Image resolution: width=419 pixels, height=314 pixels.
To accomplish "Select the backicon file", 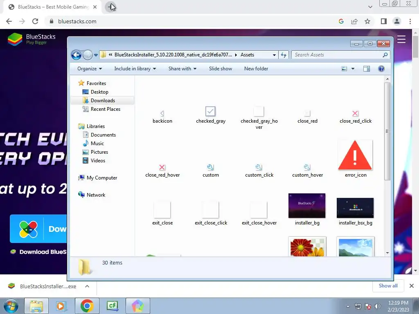I will point(162,117).
